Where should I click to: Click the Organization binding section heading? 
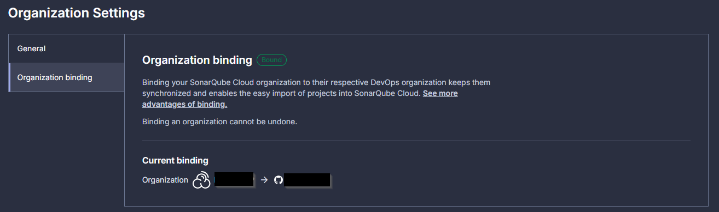pyautogui.click(x=197, y=60)
